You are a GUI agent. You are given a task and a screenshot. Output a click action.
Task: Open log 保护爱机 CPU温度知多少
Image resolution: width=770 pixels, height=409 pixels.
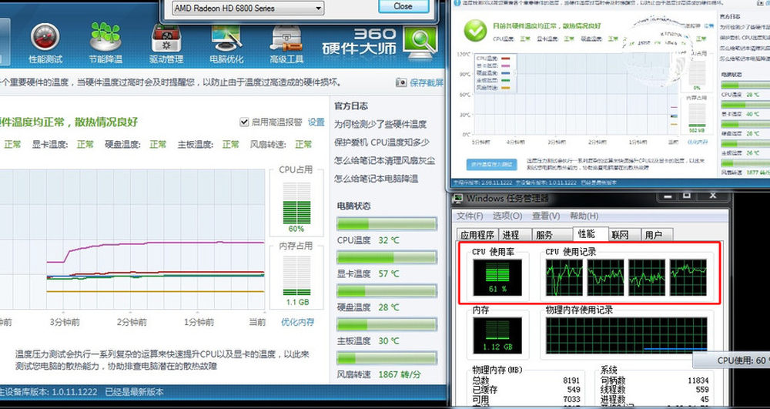click(x=382, y=142)
